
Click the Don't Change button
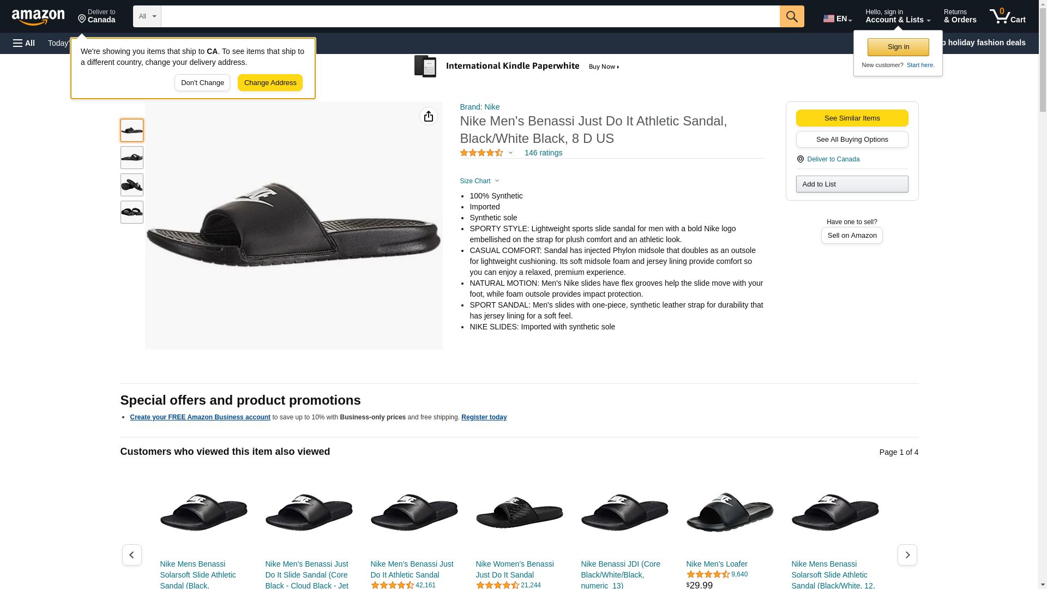(202, 83)
